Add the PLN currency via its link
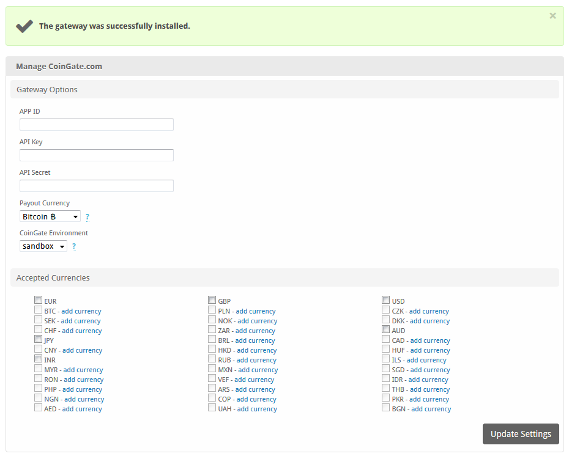569x459 pixels. click(x=256, y=311)
